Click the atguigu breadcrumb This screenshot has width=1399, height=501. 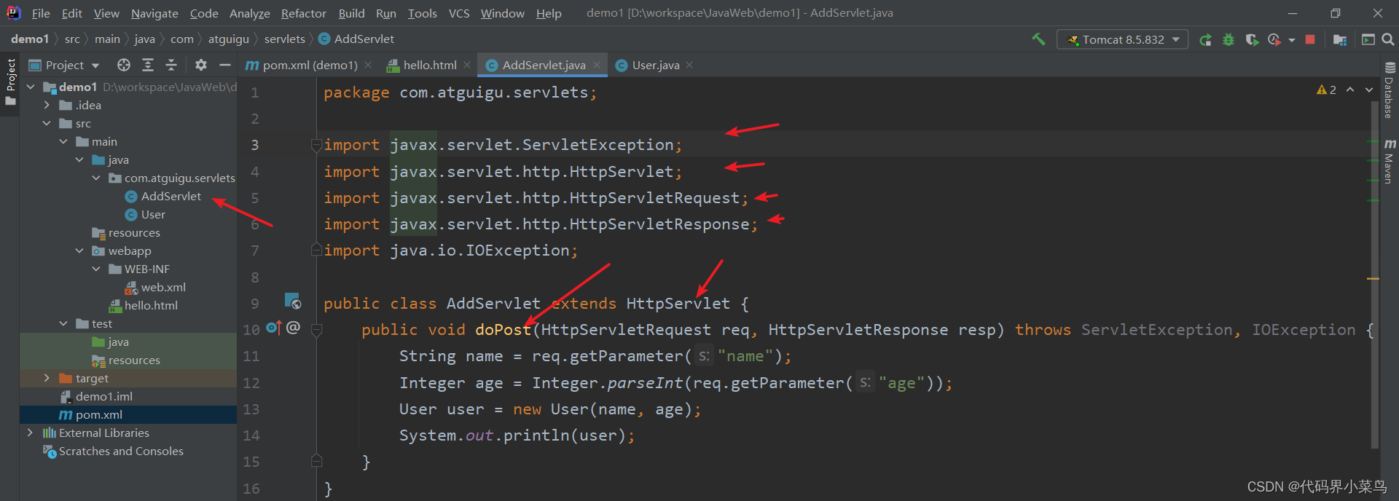(x=229, y=39)
